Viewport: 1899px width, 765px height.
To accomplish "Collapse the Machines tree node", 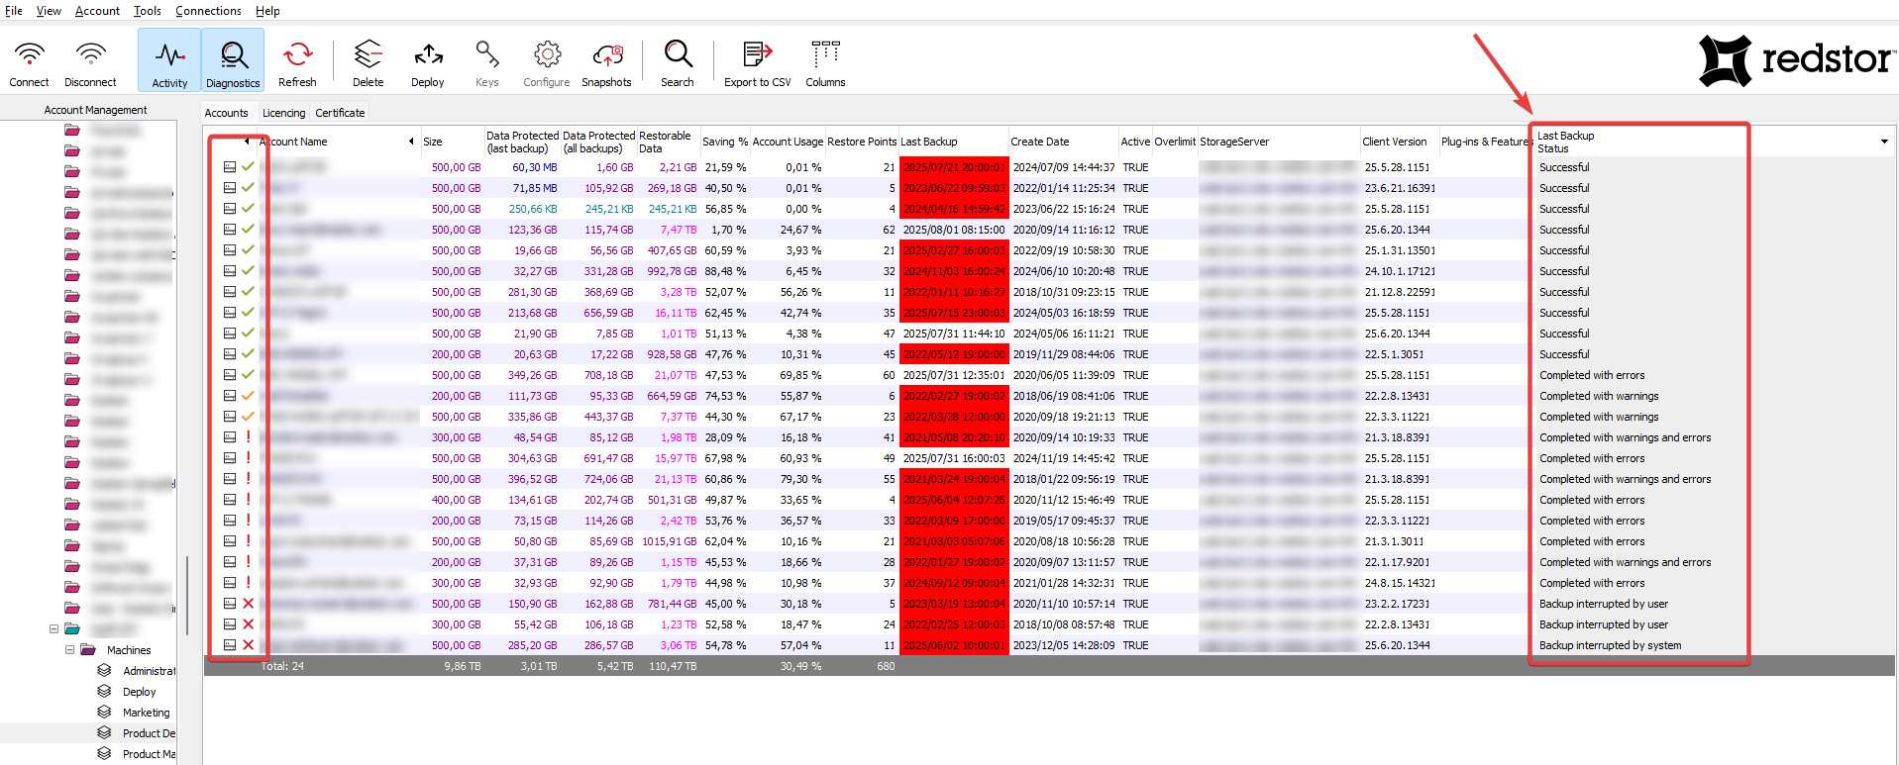I will point(69,650).
